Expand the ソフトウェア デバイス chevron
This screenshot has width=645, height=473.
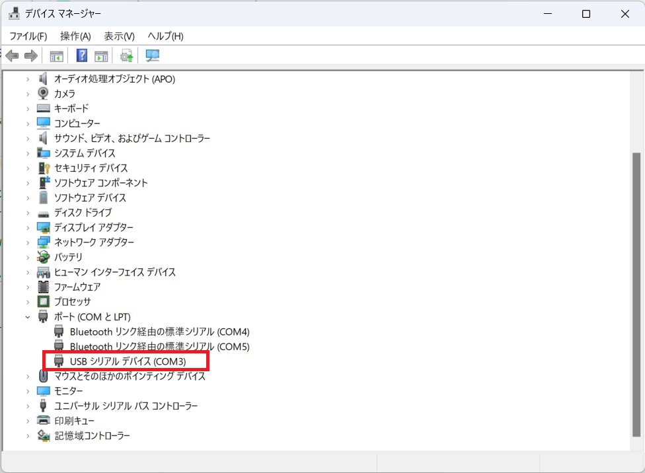point(28,198)
